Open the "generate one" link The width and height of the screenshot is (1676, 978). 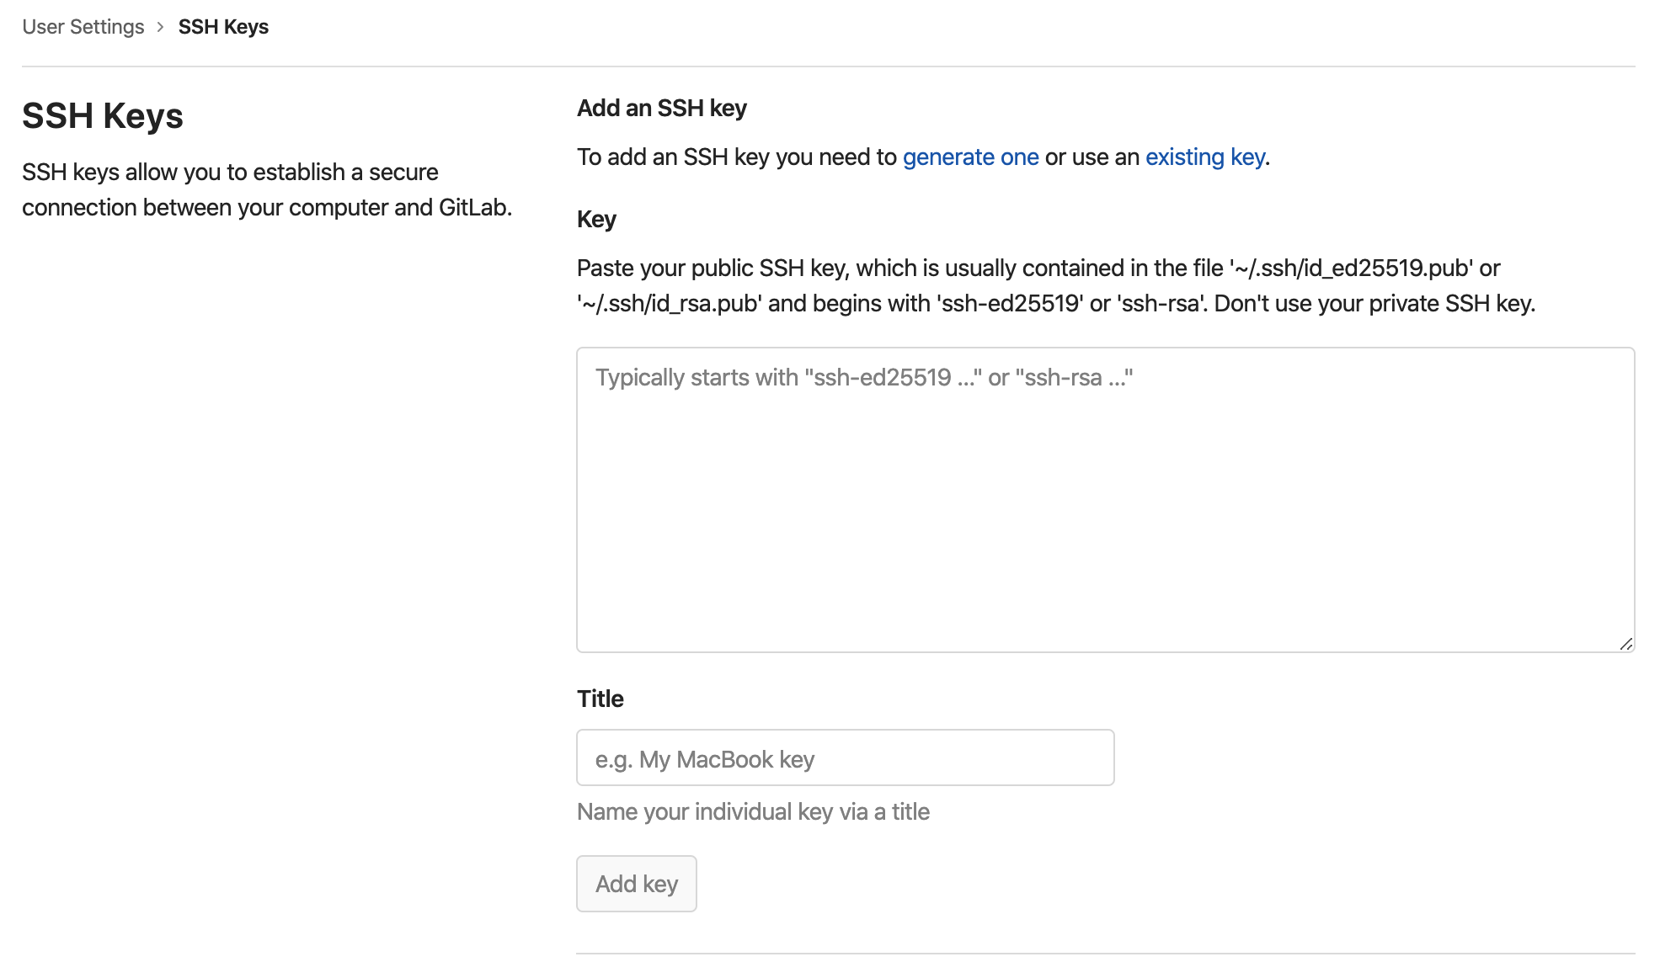[970, 157]
